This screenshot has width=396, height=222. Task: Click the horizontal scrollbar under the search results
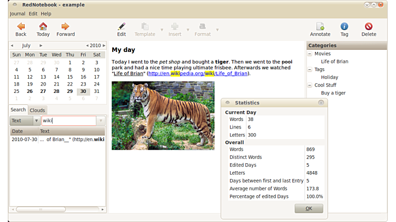pyautogui.click(x=58, y=209)
